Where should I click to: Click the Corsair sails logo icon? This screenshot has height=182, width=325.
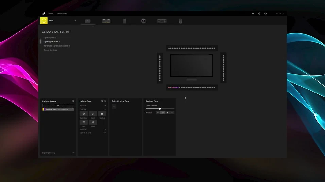tap(44, 14)
